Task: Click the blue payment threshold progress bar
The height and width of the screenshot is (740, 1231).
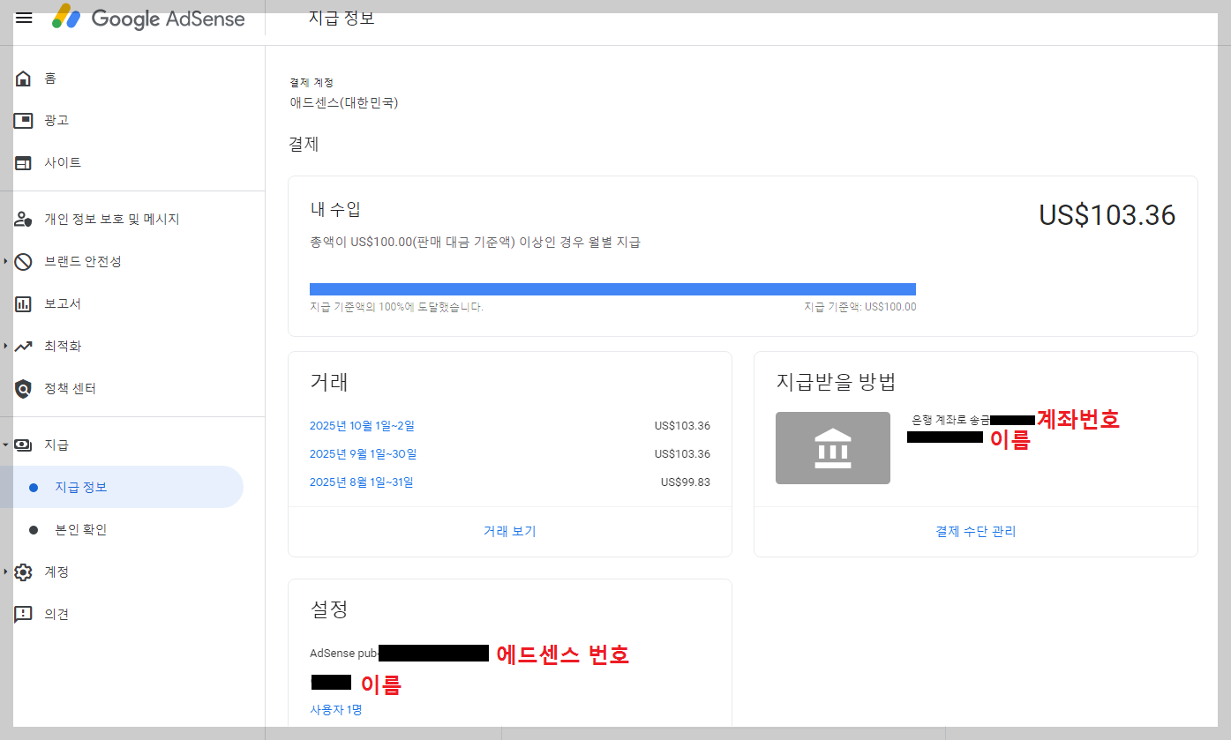Action: (x=612, y=289)
